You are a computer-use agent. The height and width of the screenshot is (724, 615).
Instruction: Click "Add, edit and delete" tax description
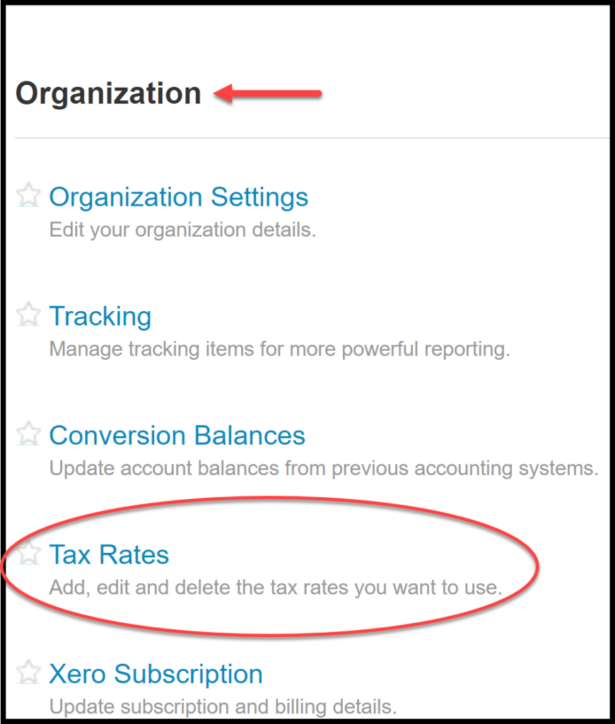click(275, 588)
